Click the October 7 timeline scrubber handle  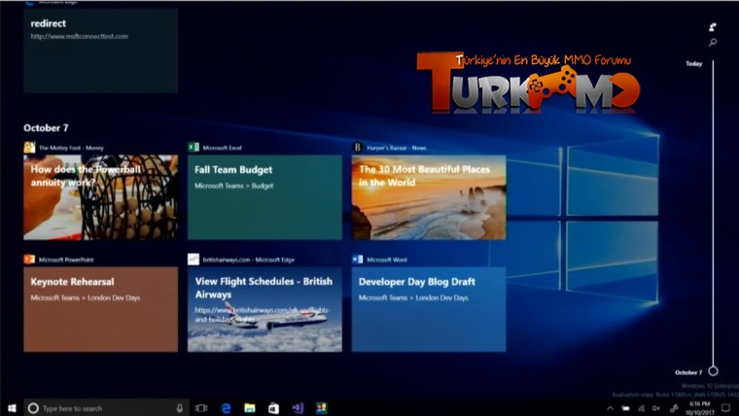pos(713,371)
